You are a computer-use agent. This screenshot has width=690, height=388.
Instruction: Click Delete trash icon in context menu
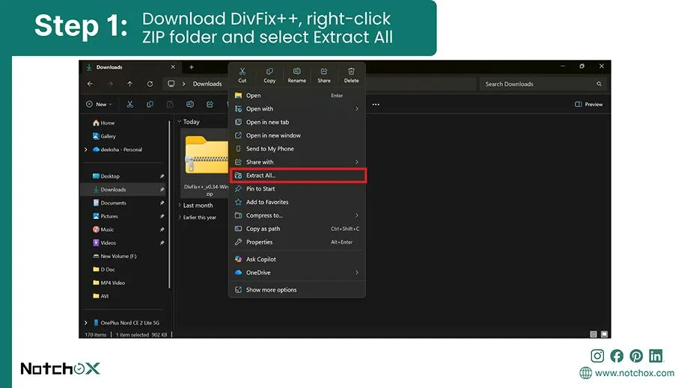click(x=351, y=75)
